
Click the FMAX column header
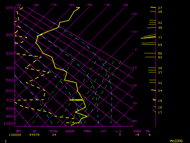(x=87, y=131)
